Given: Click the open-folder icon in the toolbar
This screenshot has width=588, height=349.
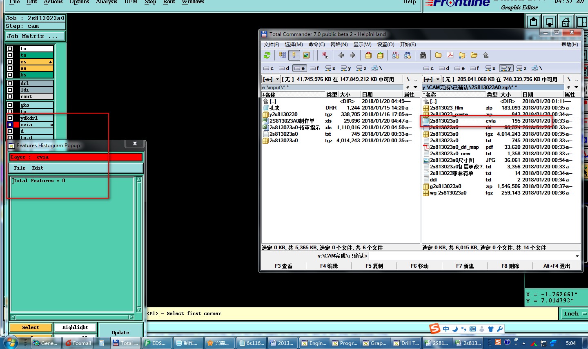Looking at the screenshot, I should [474, 55].
